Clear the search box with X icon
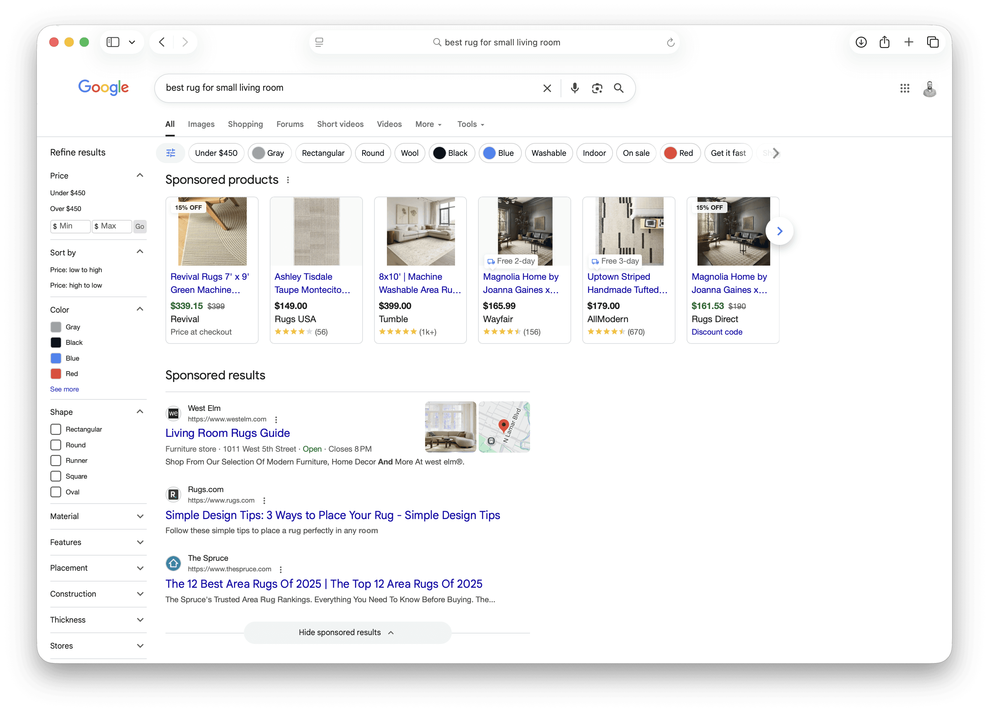Image resolution: width=989 pixels, height=712 pixels. pyautogui.click(x=547, y=88)
